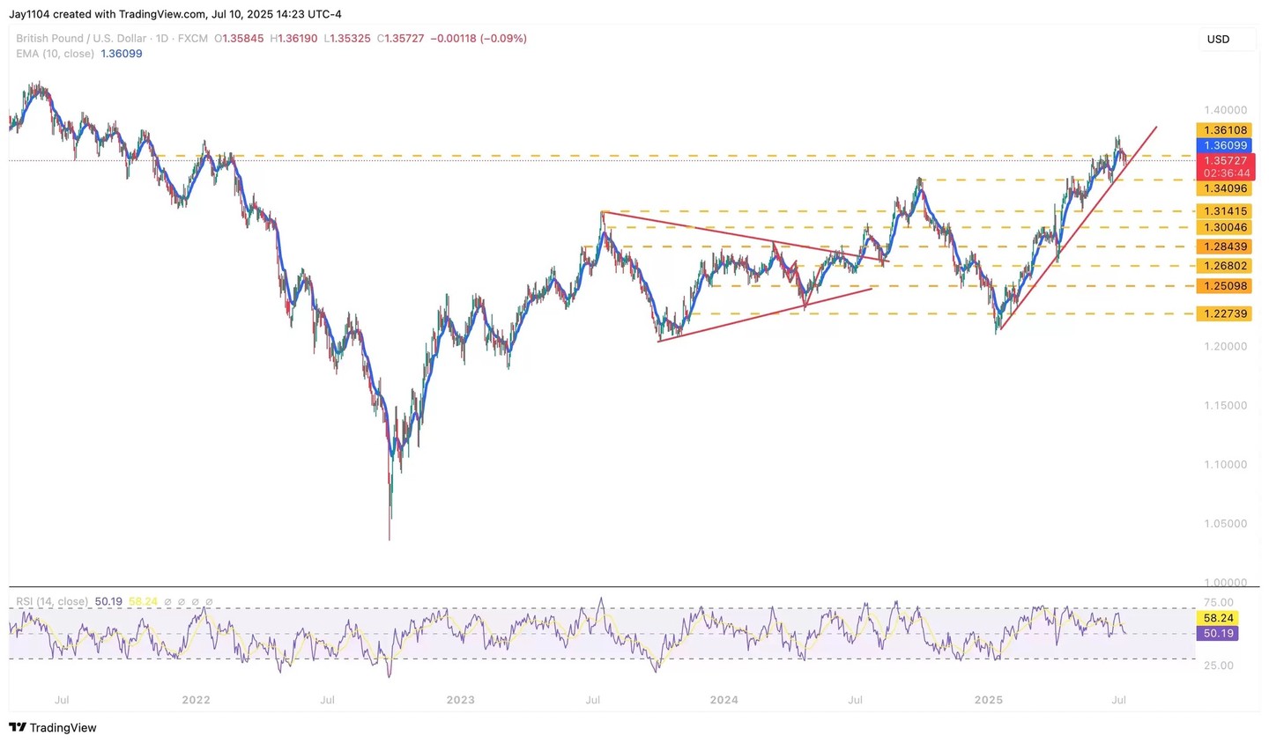Open the USD currency selector
1269x743 pixels.
coord(1218,39)
